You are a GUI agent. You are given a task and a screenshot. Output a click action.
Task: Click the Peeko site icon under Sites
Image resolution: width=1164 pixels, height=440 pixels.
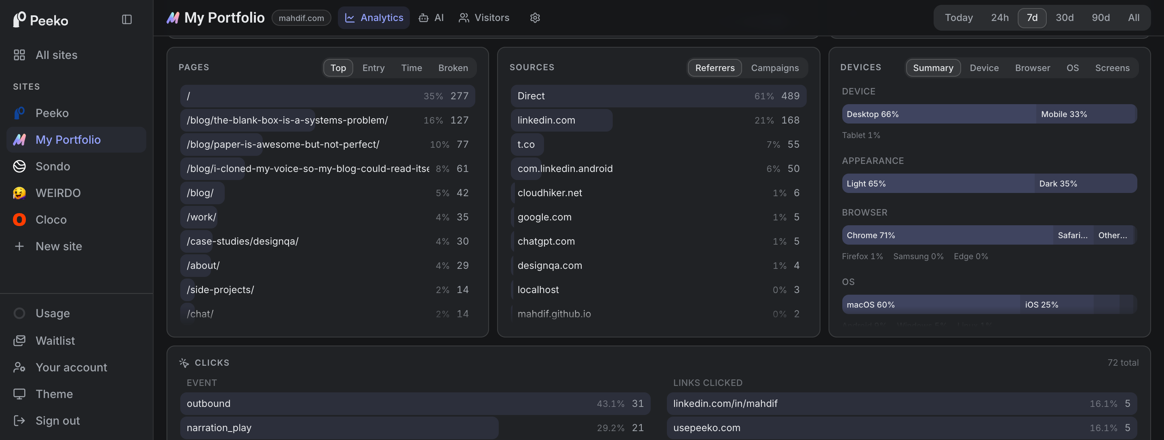coord(19,113)
